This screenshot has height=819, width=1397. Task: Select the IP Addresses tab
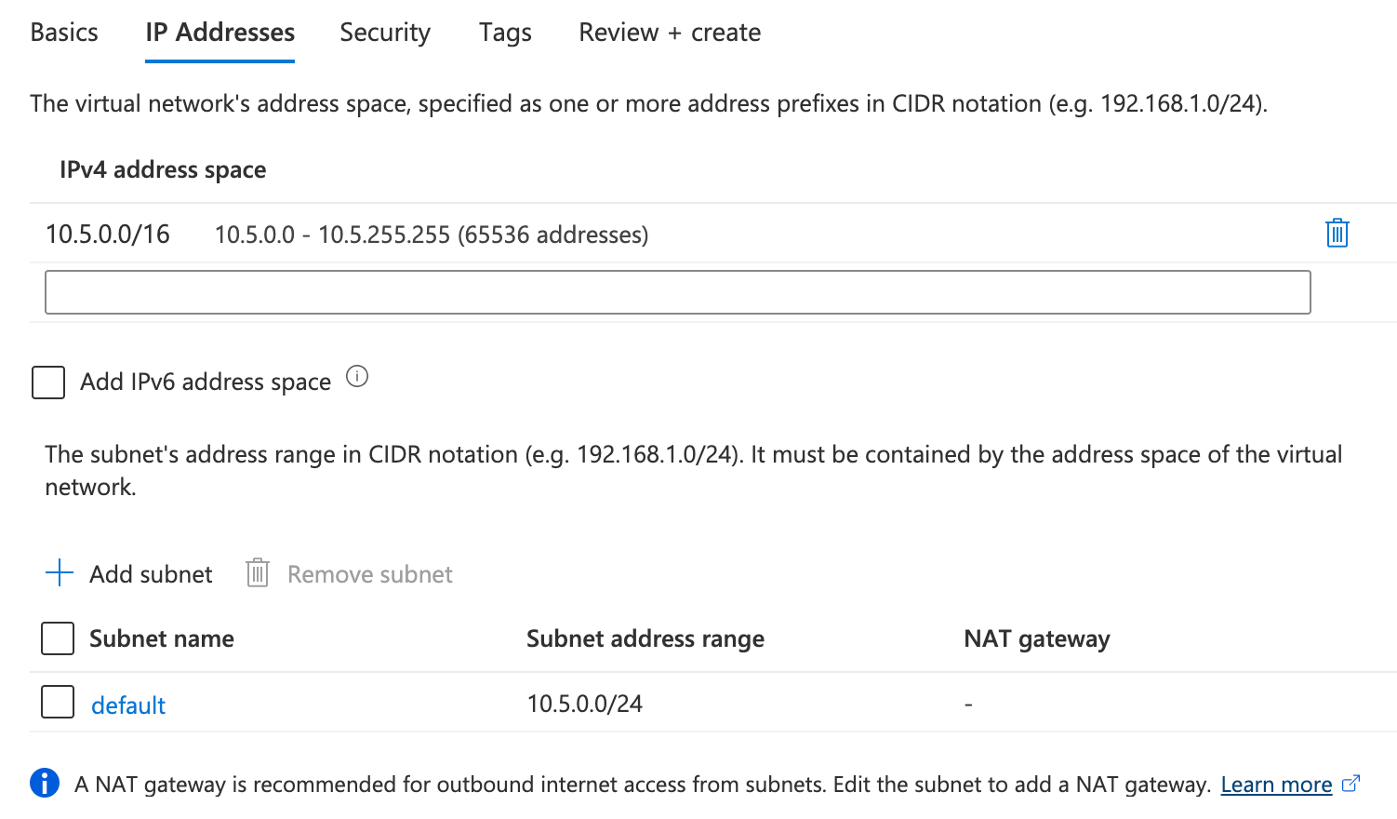[x=219, y=32]
